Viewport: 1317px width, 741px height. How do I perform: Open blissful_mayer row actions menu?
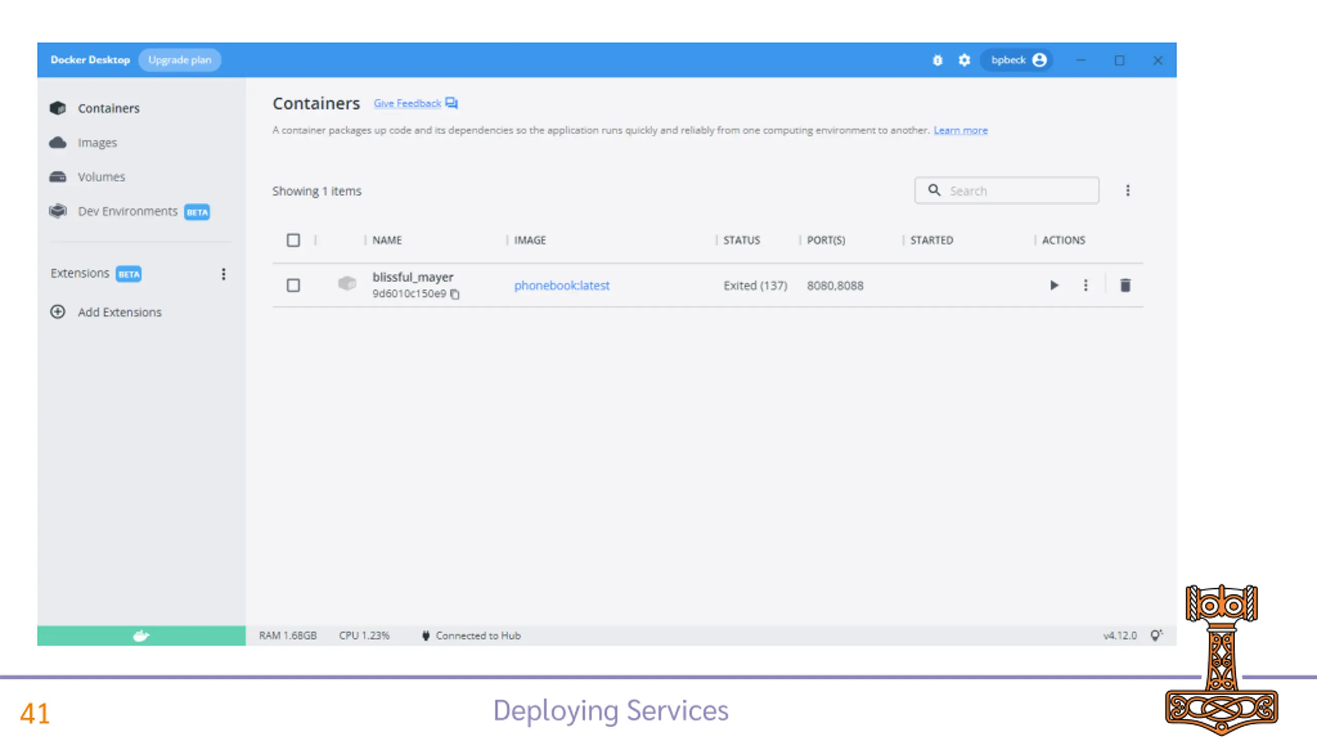click(x=1085, y=285)
